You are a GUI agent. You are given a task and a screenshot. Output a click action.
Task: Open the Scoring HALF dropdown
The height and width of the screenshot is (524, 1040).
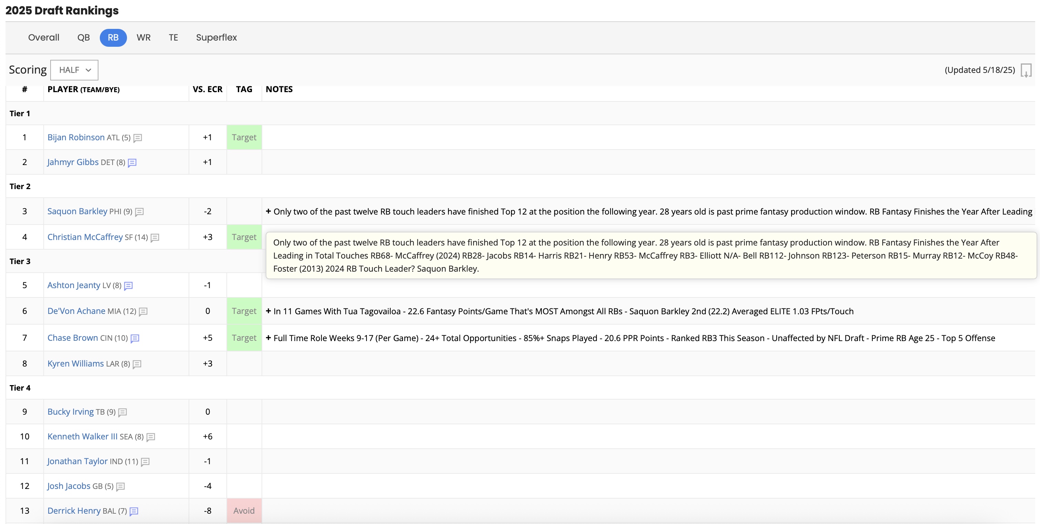(74, 70)
